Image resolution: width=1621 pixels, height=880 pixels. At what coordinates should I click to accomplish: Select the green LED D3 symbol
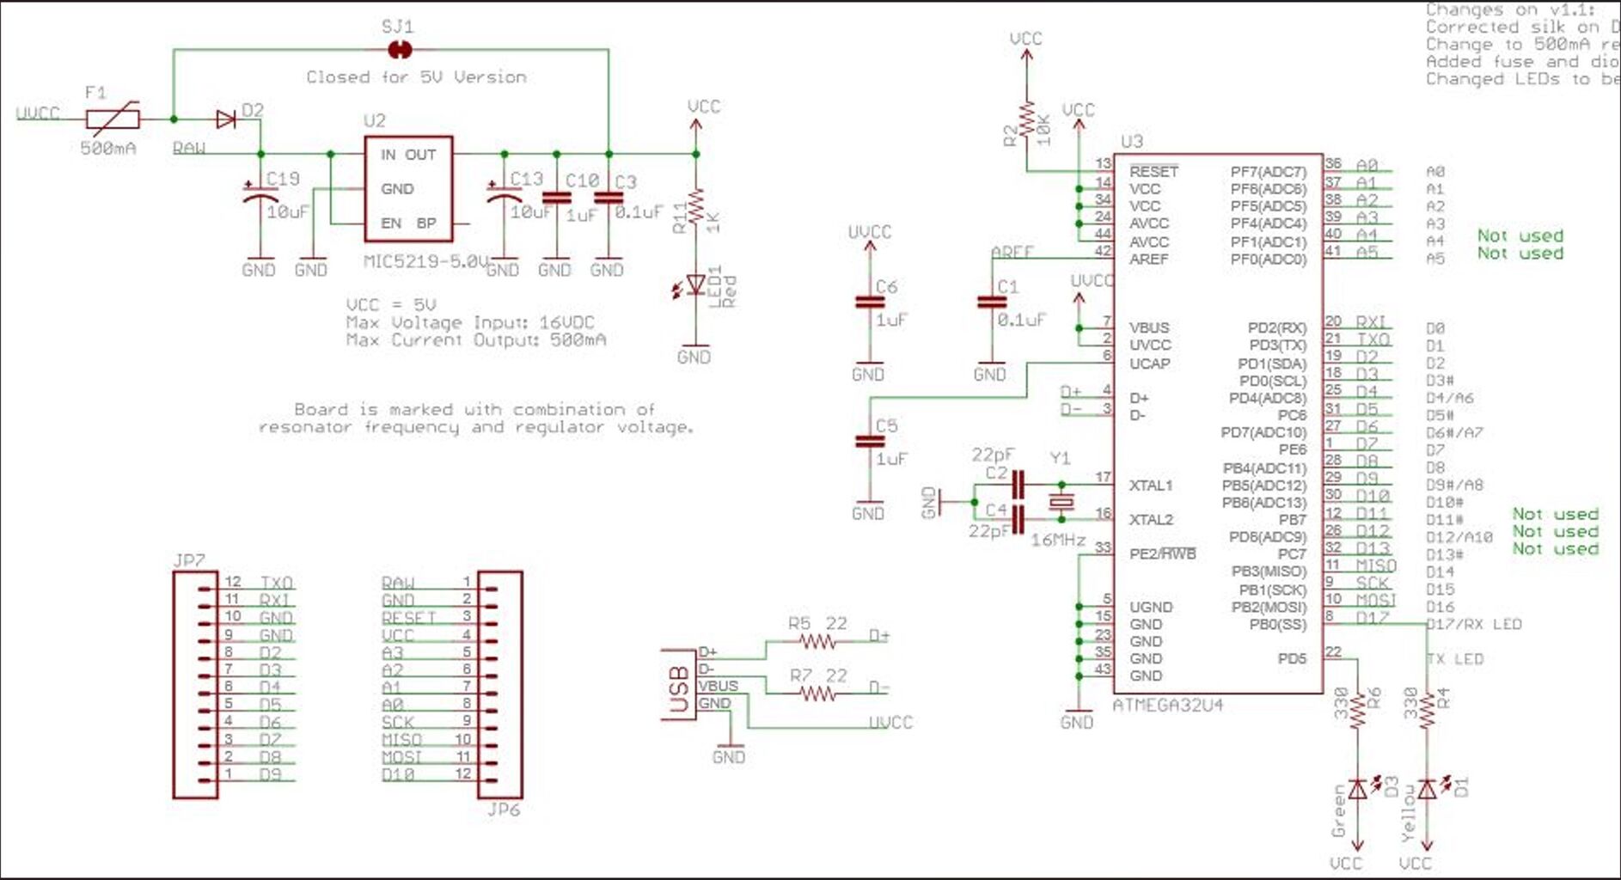click(1357, 789)
